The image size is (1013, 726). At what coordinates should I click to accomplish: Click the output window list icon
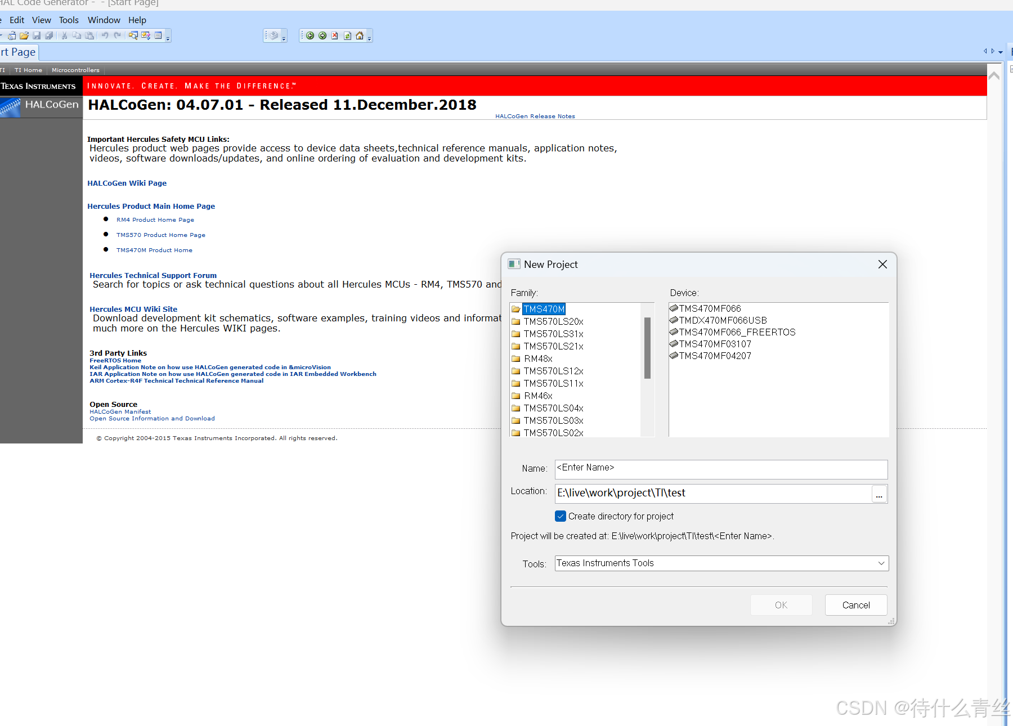click(158, 35)
